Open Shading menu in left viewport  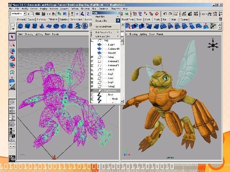pyautogui.click(x=28, y=34)
